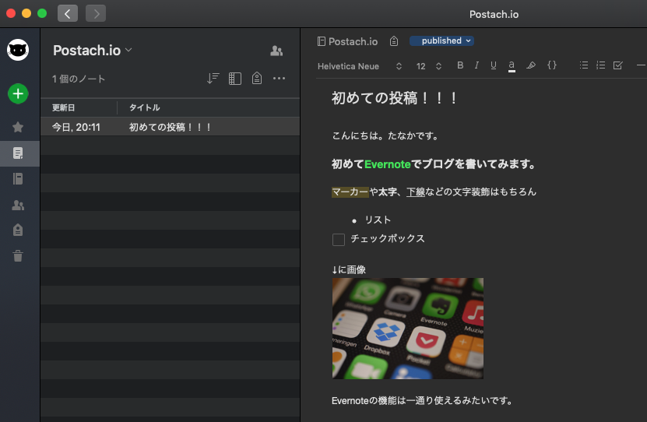647x422 pixels.
Task: Sort notes by タイトル column header
Action: tap(145, 107)
